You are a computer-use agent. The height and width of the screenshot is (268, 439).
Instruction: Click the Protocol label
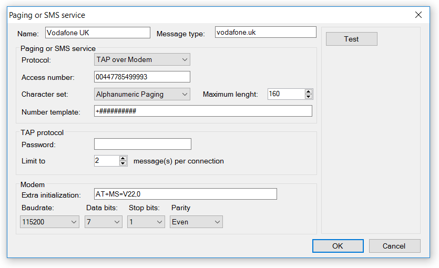point(36,60)
